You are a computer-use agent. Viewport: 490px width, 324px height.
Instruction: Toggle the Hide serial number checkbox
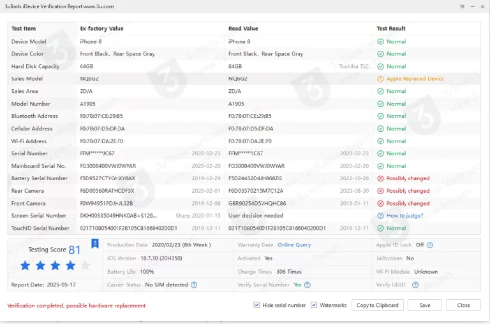[256, 305]
